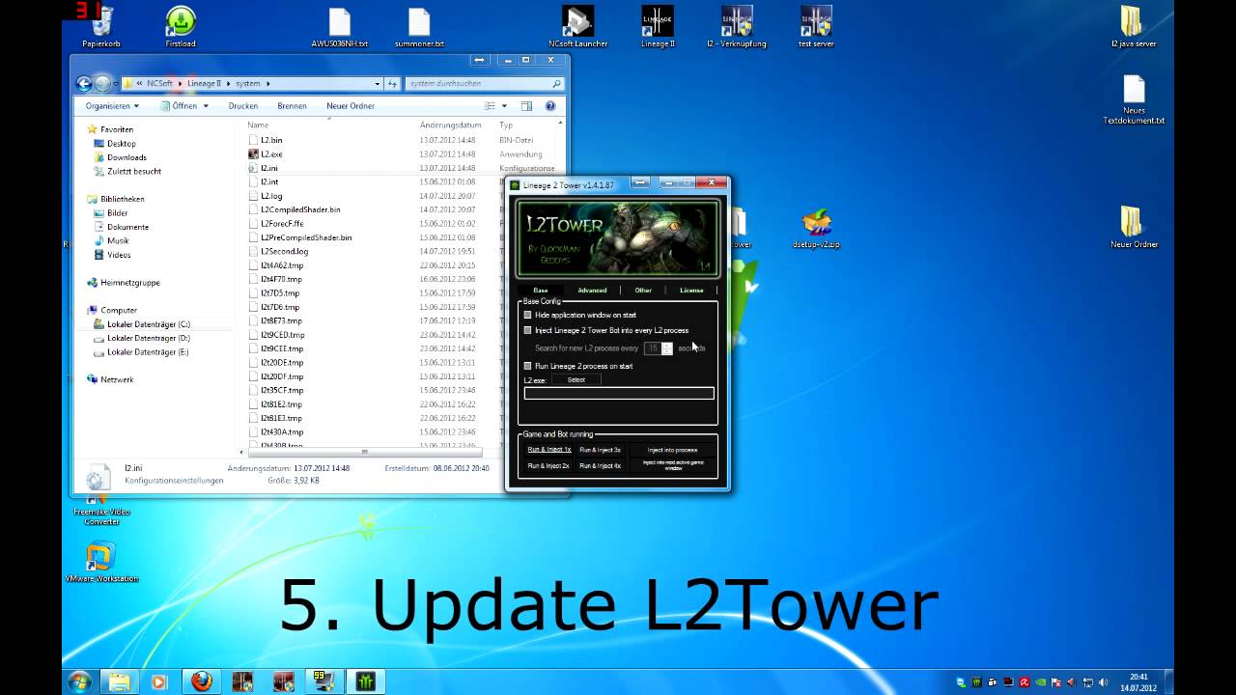
Task: Select Zuletzt besucht in the sidebar
Action: pos(134,171)
